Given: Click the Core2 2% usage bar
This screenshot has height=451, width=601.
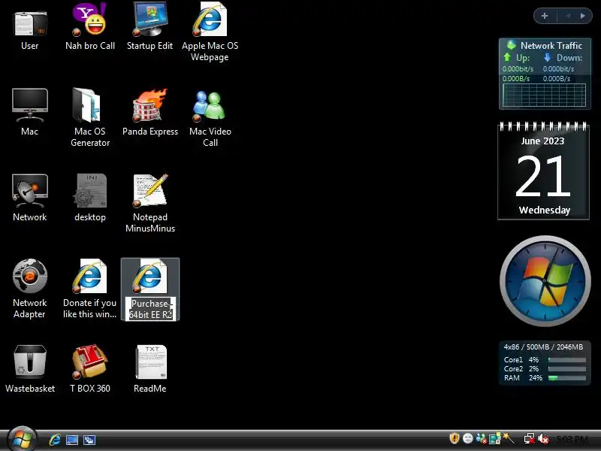Looking at the screenshot, I should coord(567,368).
